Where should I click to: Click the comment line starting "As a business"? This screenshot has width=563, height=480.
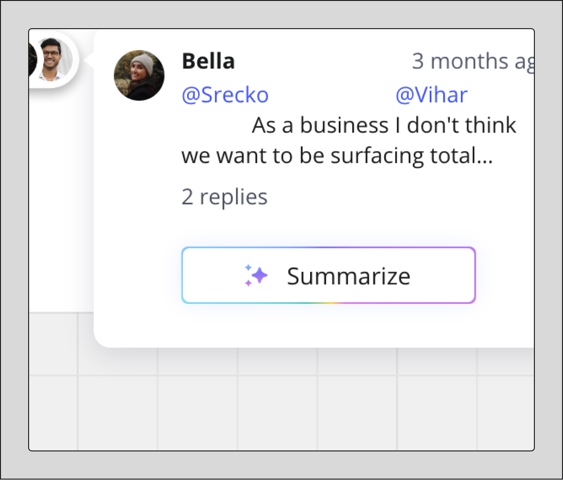[384, 125]
